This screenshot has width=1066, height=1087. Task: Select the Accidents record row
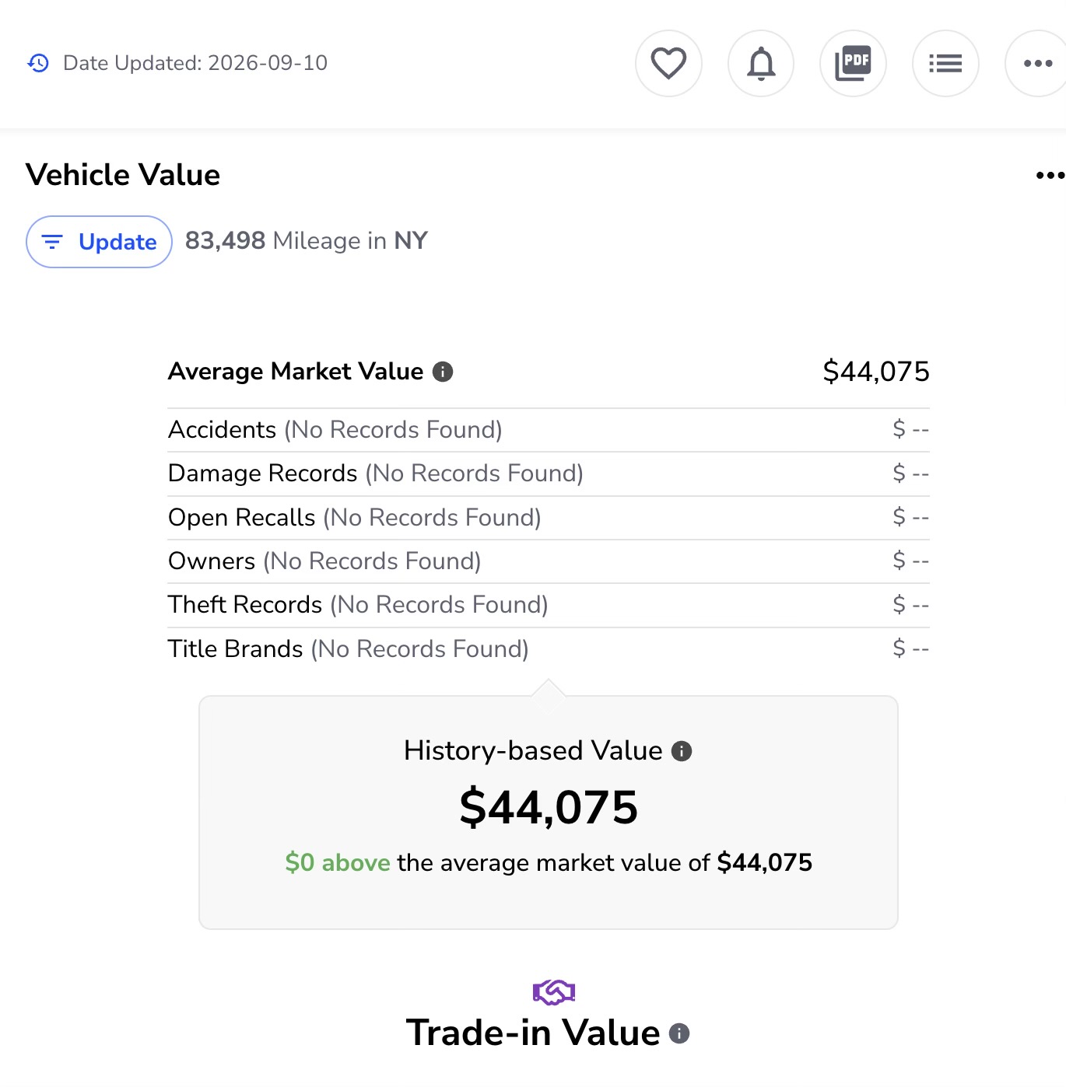pyautogui.click(x=549, y=430)
